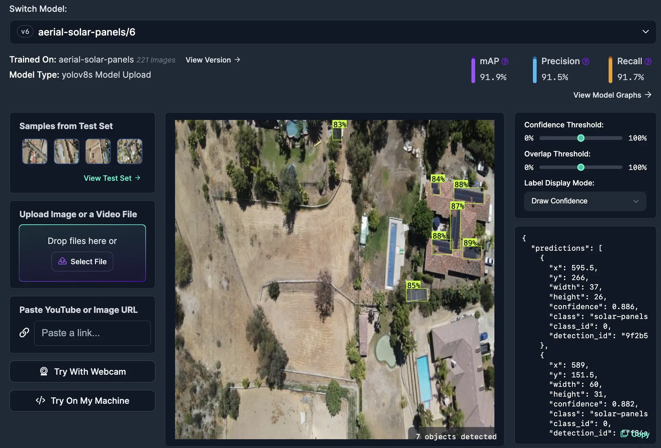Click the v6 version badge
Image resolution: width=661 pixels, height=448 pixels.
point(25,32)
